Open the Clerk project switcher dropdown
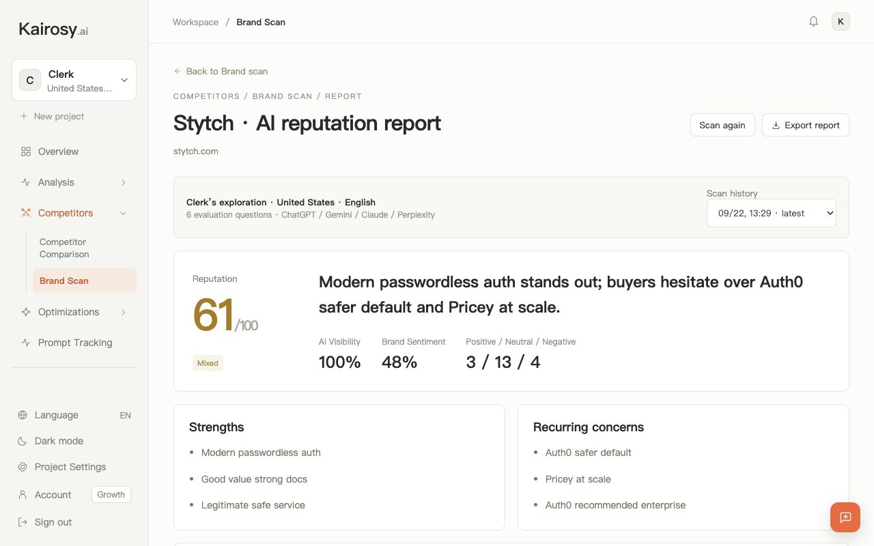The image size is (874, 546). (74, 80)
